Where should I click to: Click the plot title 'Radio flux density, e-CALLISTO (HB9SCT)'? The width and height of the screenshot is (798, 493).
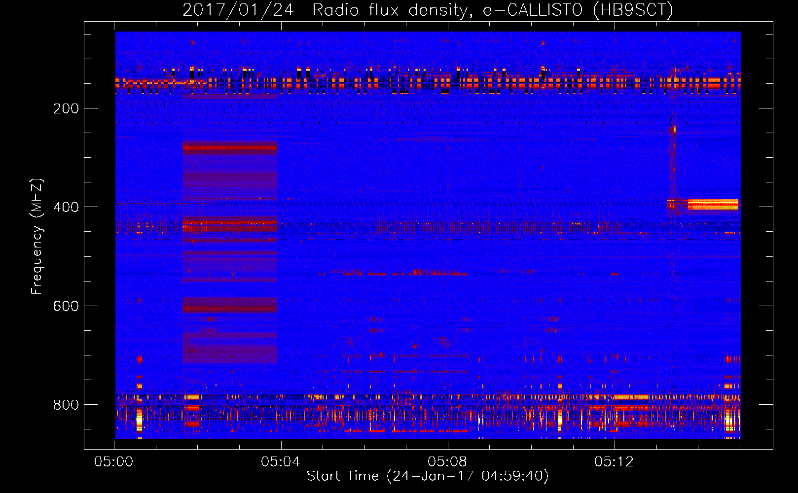click(x=492, y=10)
